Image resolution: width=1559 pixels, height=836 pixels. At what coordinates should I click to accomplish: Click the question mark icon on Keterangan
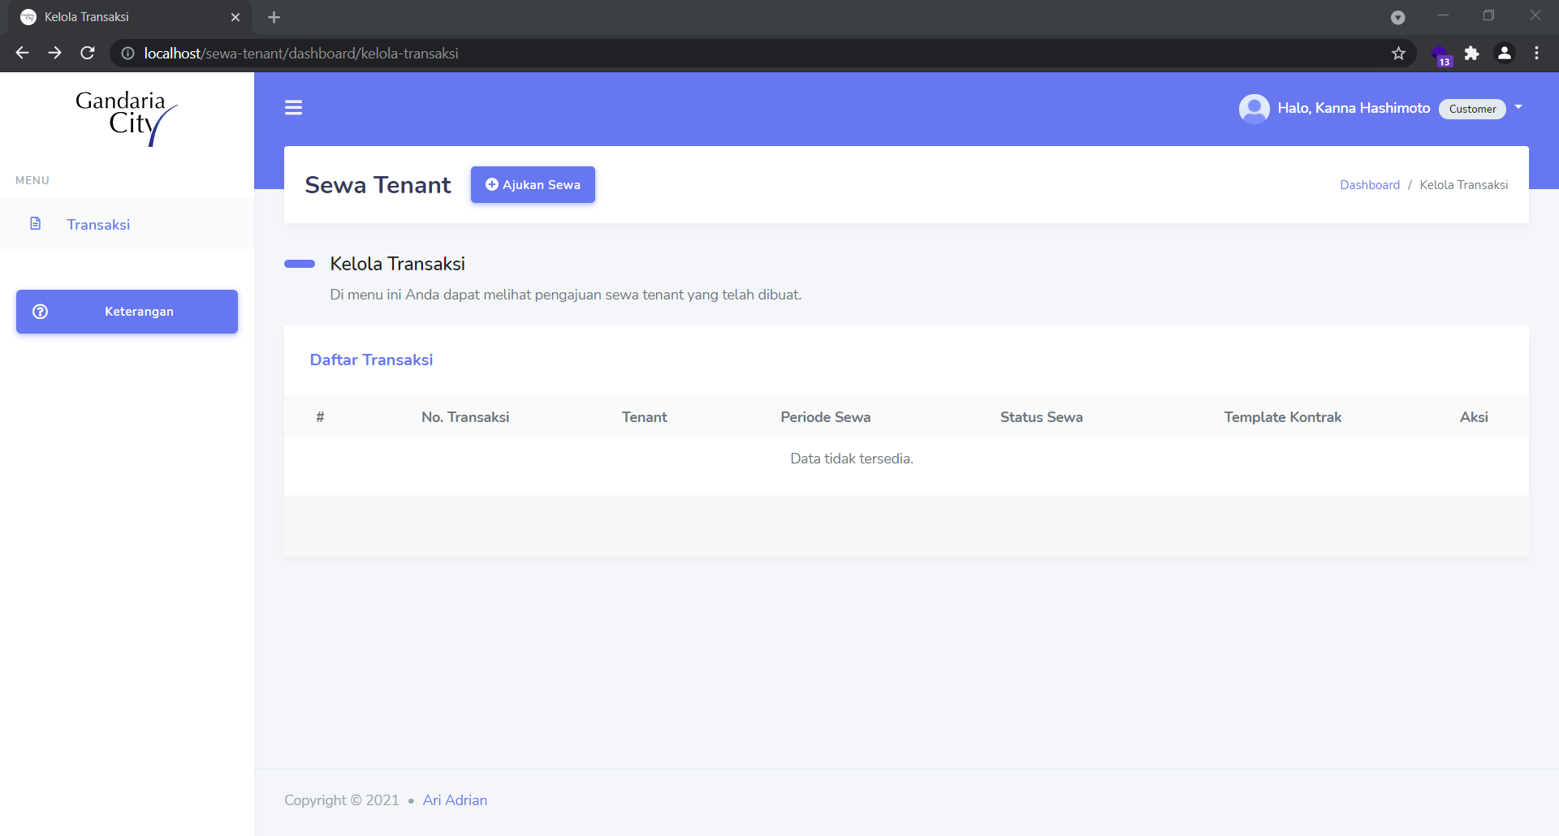coord(41,311)
